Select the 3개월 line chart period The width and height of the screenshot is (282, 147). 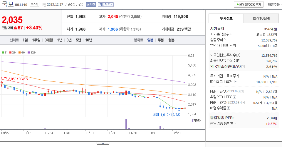pos(48,40)
